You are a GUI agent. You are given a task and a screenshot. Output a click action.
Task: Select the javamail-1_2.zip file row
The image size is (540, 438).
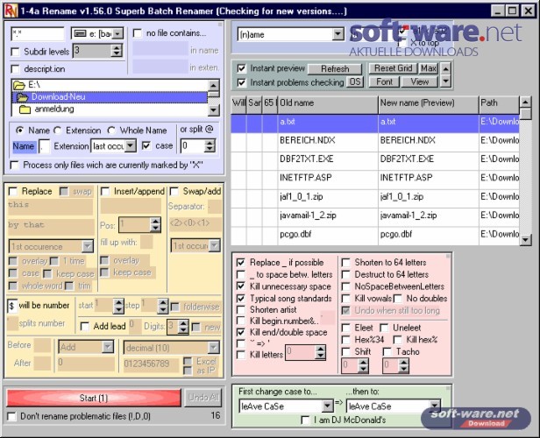375,215
